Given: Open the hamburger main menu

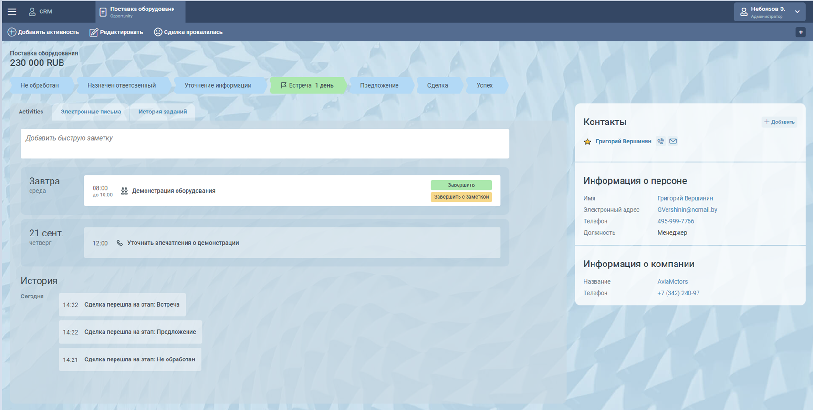Looking at the screenshot, I should [12, 12].
